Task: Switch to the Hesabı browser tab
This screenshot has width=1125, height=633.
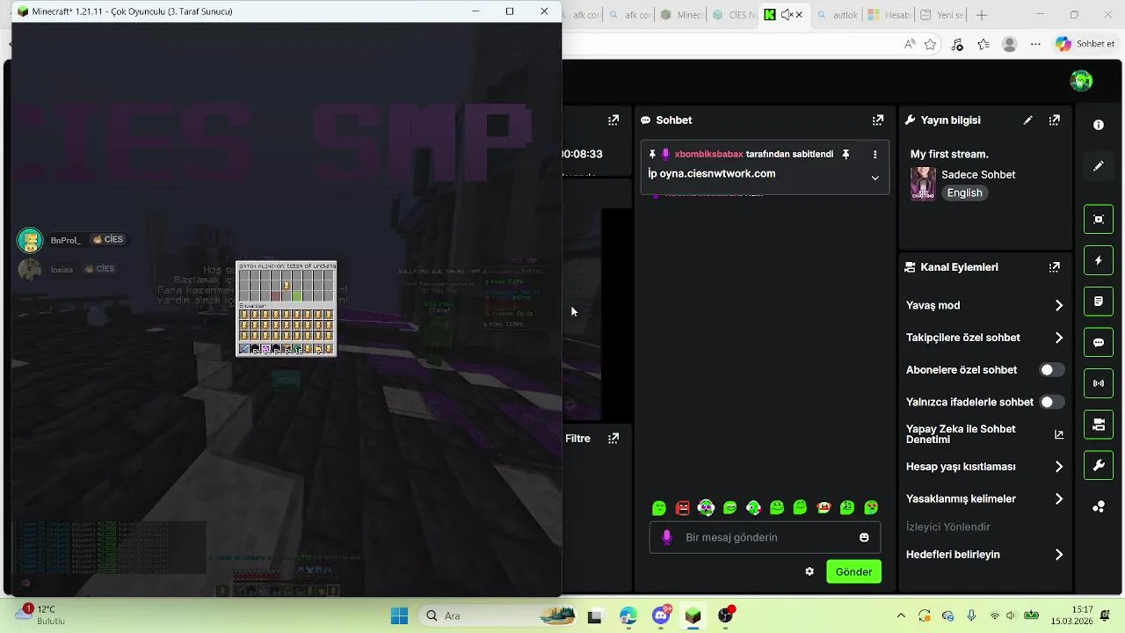Action: tap(888, 15)
